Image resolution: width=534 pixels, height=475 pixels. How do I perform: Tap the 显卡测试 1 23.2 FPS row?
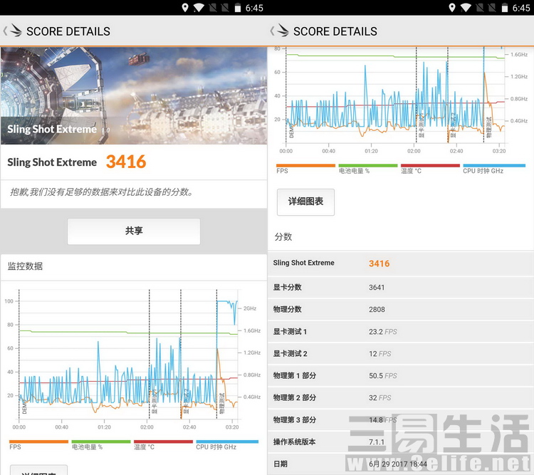pyautogui.click(x=400, y=331)
